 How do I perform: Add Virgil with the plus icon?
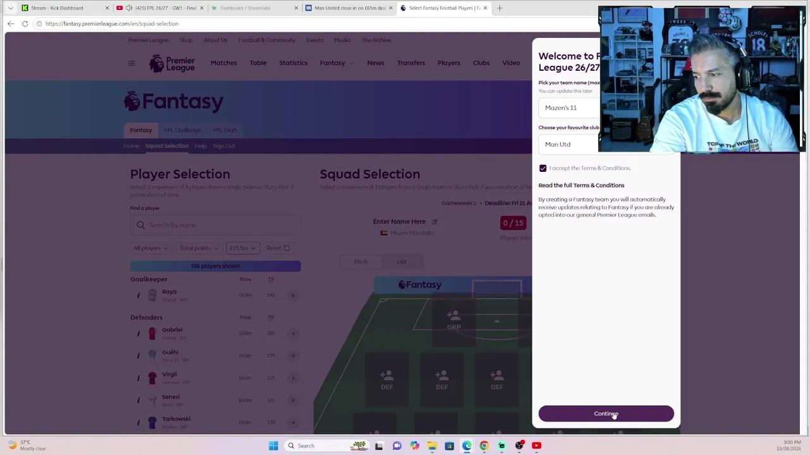(293, 378)
